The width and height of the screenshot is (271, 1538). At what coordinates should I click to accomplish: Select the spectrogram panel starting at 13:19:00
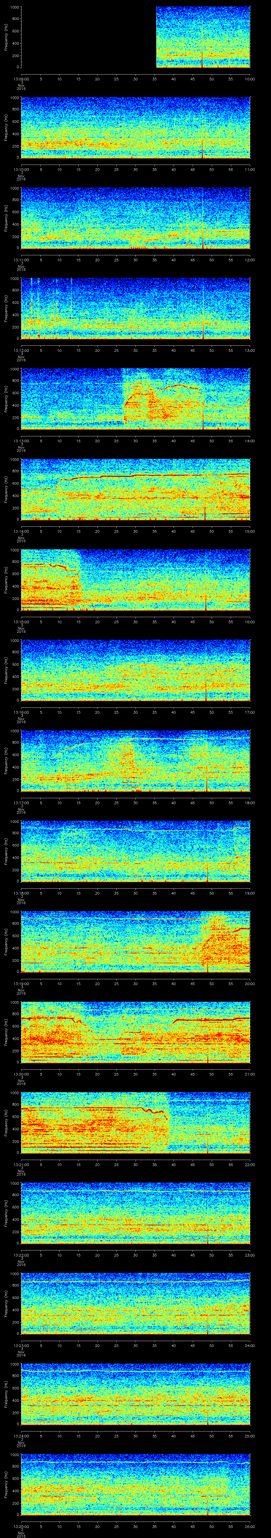[x=135, y=942]
